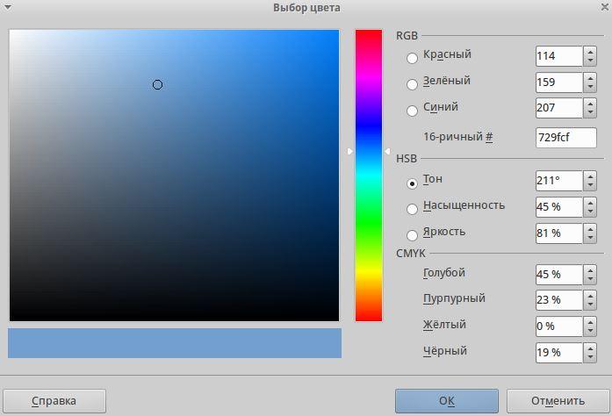
Task: Decrease the Тон value with down arrow
Action: [590, 185]
